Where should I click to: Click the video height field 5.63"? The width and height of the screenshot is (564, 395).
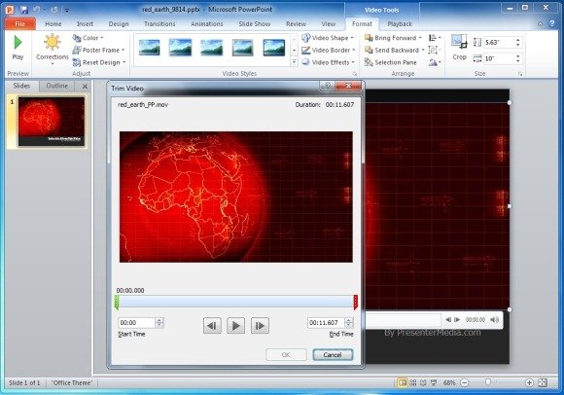(499, 43)
